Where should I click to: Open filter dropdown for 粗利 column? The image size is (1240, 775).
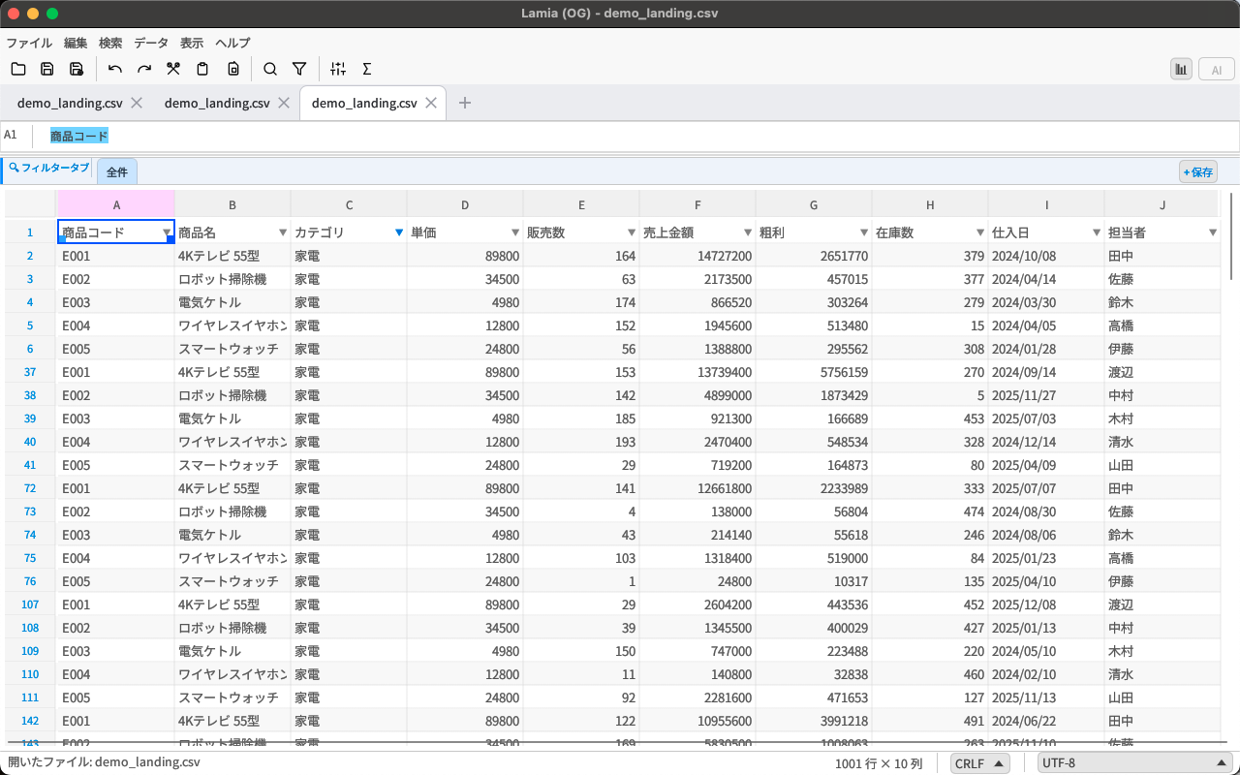[x=864, y=232]
